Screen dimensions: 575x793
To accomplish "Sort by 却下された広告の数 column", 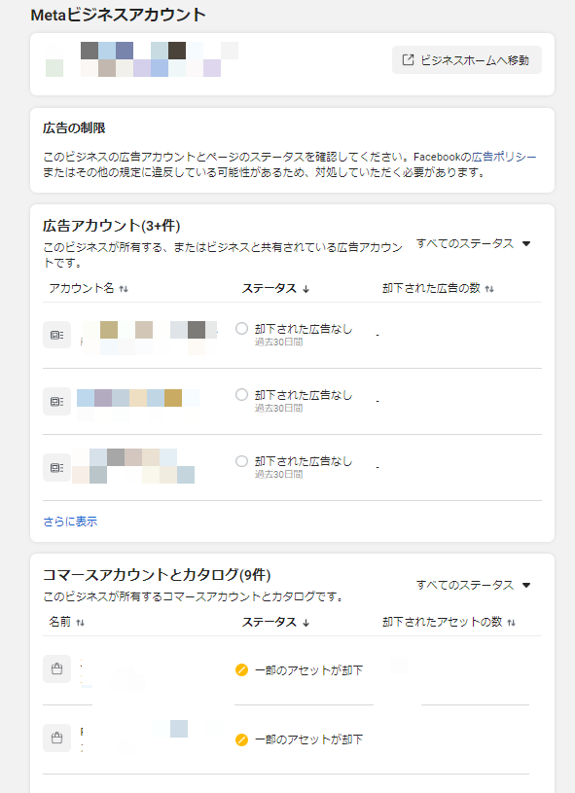I will (x=438, y=288).
